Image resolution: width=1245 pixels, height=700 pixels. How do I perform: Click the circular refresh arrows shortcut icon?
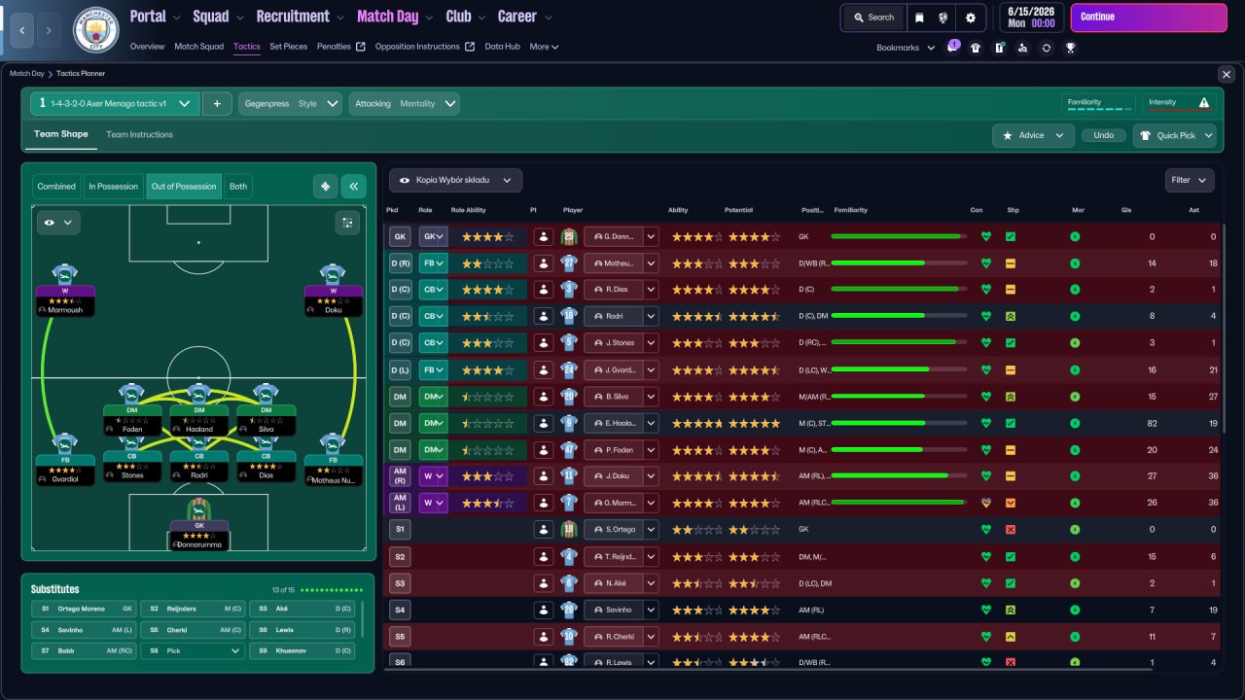coord(1047,47)
